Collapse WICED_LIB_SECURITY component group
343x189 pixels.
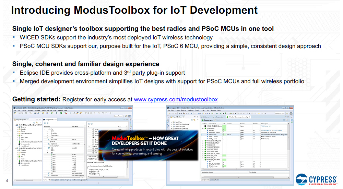203,160
